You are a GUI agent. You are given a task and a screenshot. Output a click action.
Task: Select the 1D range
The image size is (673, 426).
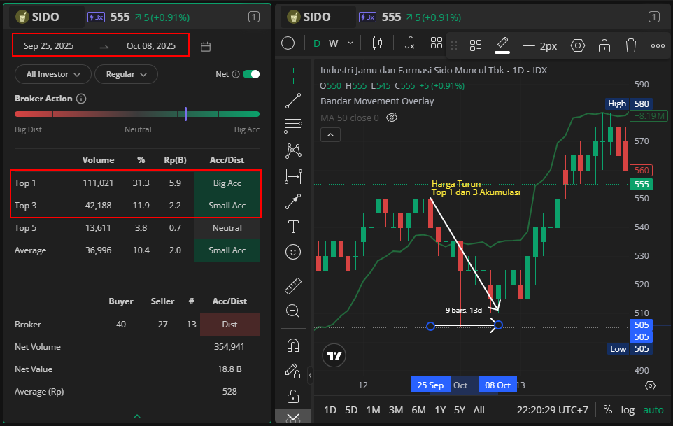click(330, 410)
